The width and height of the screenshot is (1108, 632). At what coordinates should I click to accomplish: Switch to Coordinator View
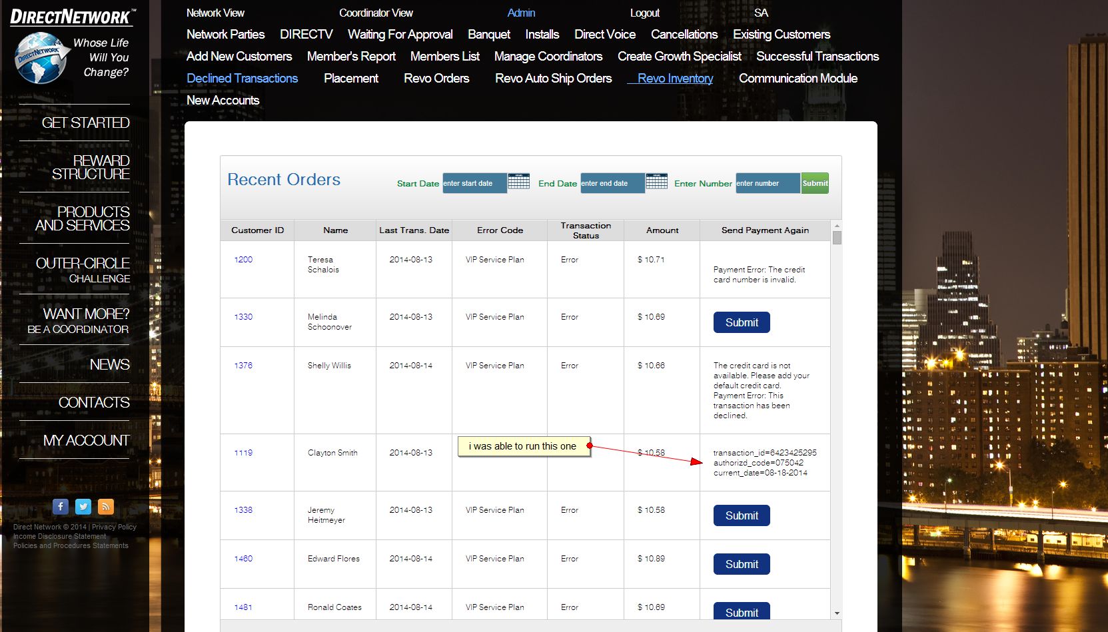pos(376,13)
